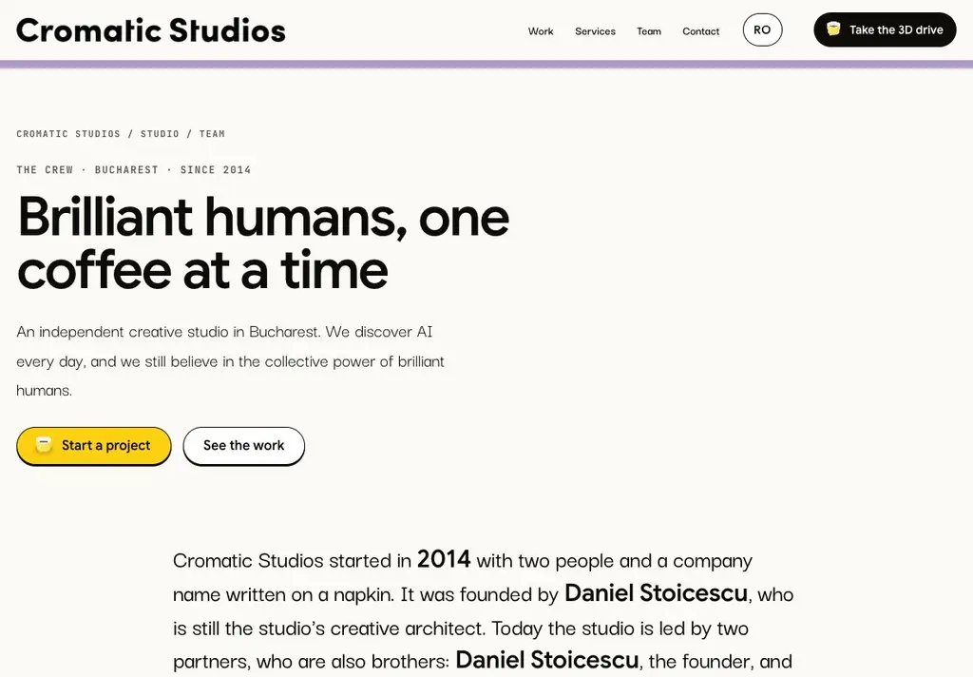Click 'Daniel Stoicescu' after 'It was founded by'
Screen dimensions: 973x677
click(x=656, y=593)
